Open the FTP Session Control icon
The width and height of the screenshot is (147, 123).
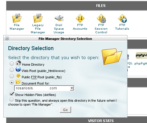pyautogui.click(x=101, y=18)
